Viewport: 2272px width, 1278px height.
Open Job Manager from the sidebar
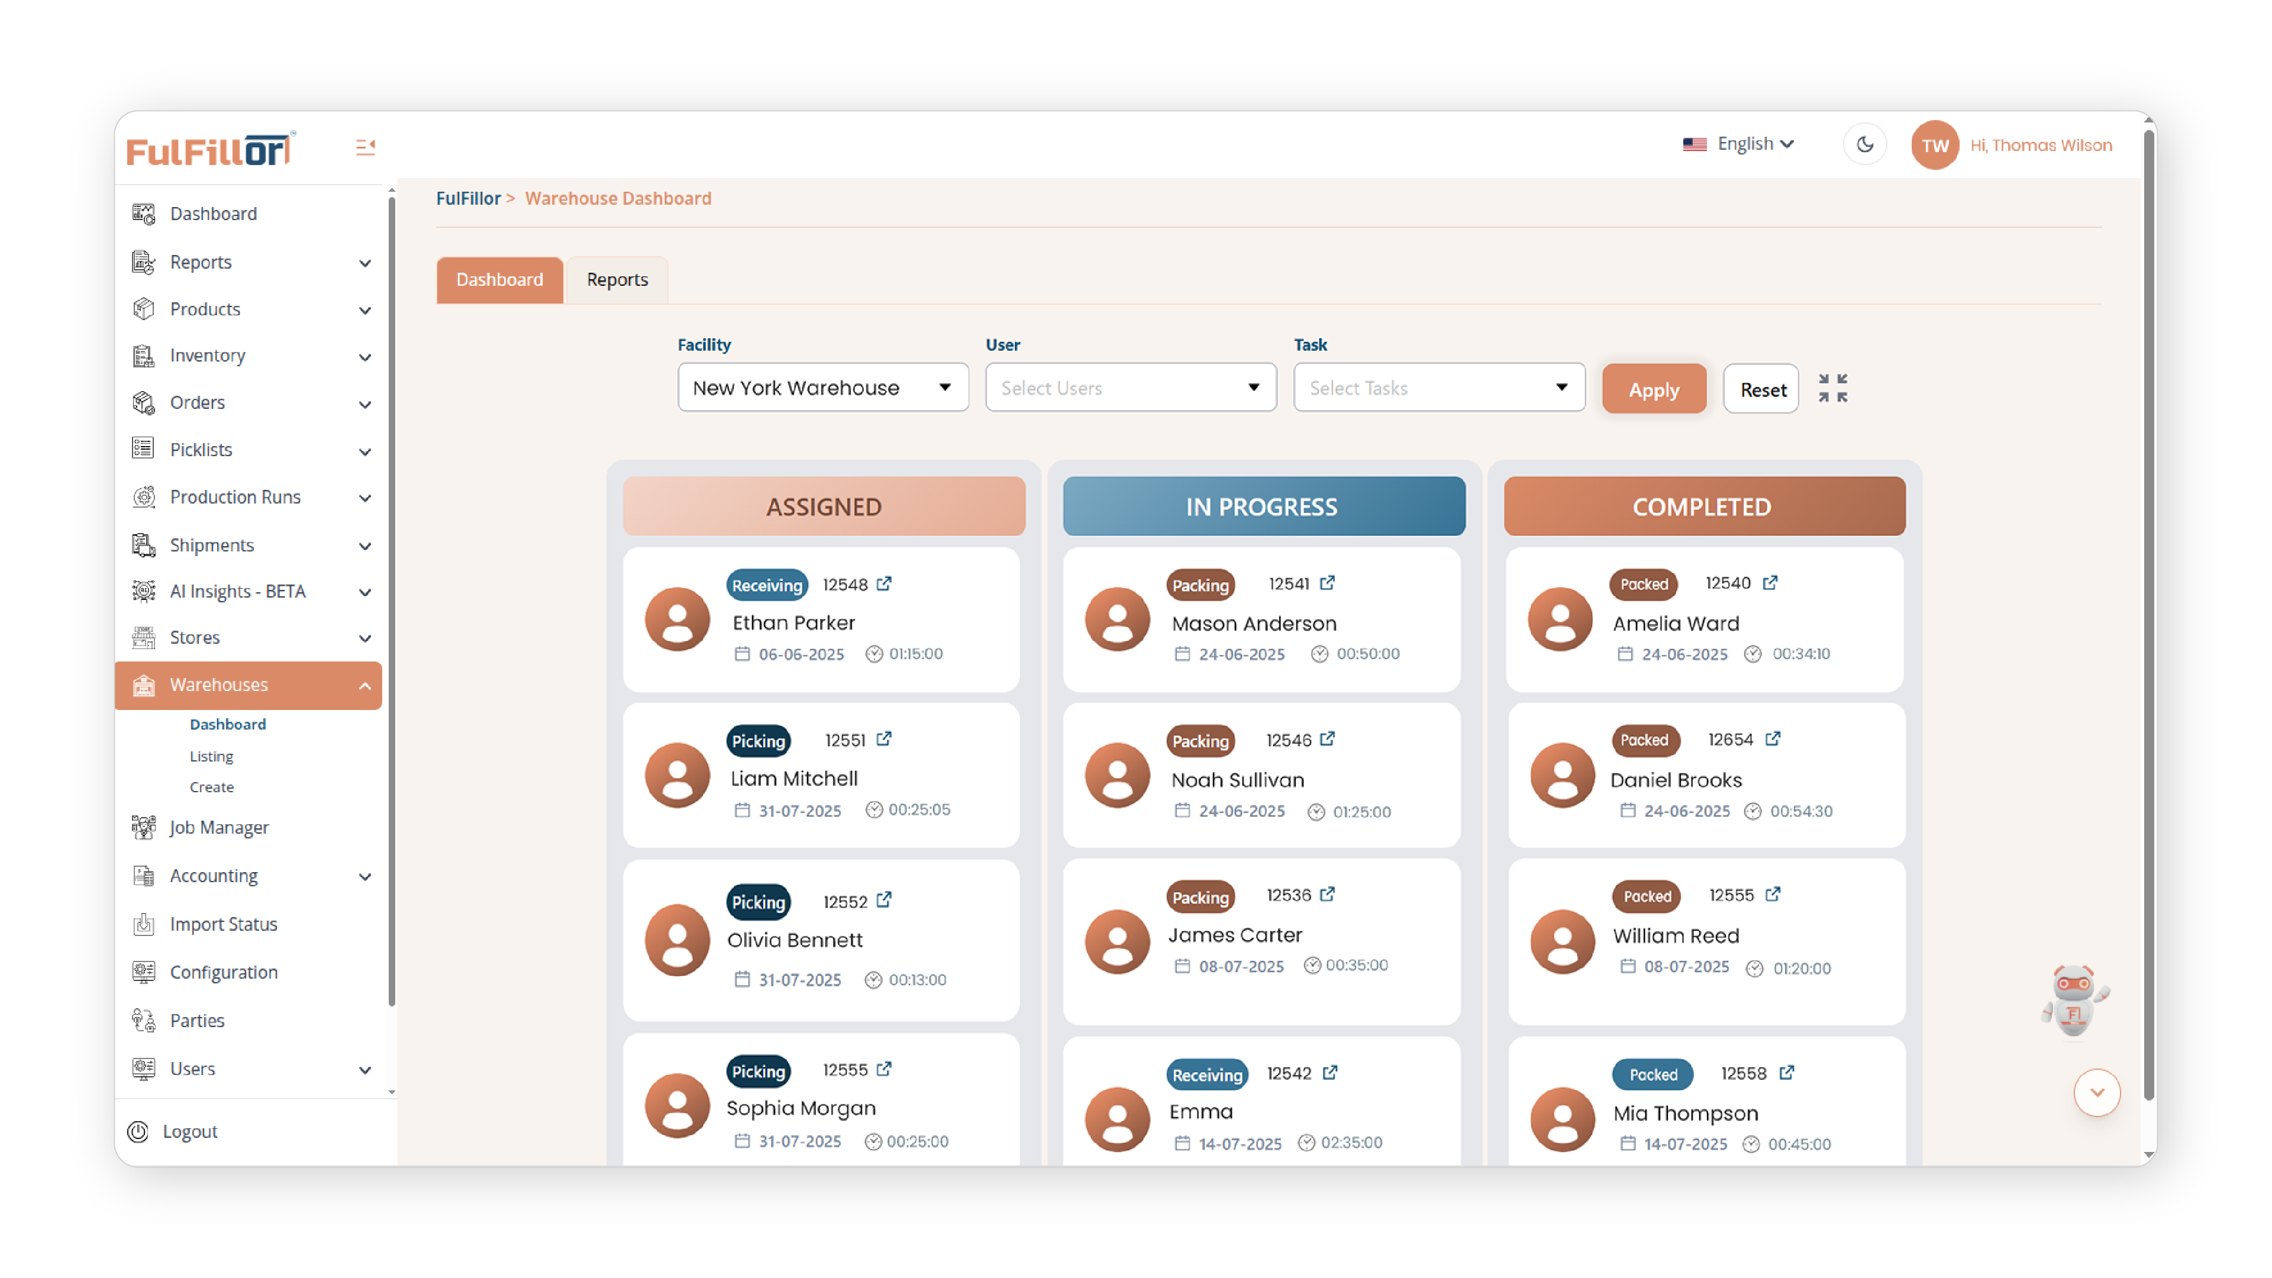(219, 827)
